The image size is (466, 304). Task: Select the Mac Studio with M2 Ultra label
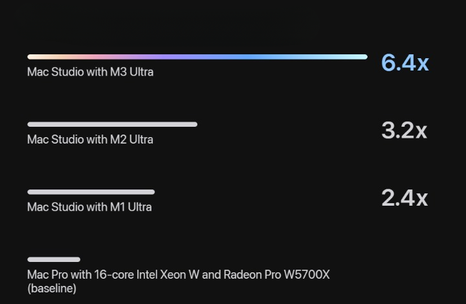coord(90,140)
